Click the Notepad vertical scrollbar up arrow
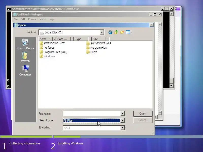 (x=160, y=24)
